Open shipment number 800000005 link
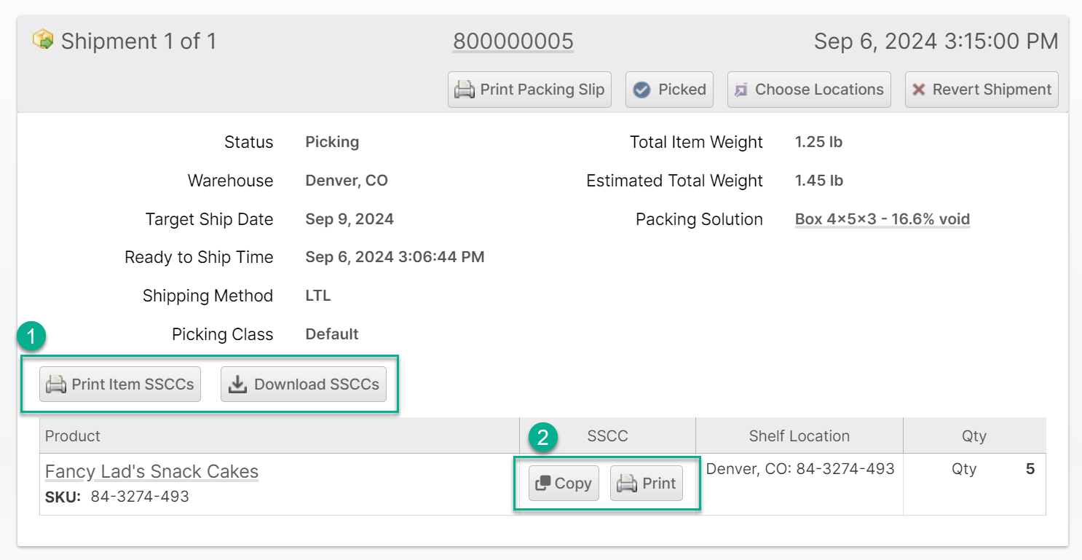The image size is (1082, 560). pos(513,42)
